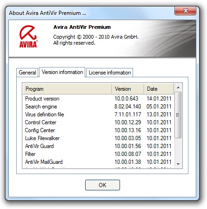Switch to the General tab
This screenshot has height=209, width=207.
tap(27, 73)
